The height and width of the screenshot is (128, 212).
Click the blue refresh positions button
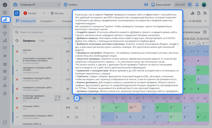click(x=17, y=13)
